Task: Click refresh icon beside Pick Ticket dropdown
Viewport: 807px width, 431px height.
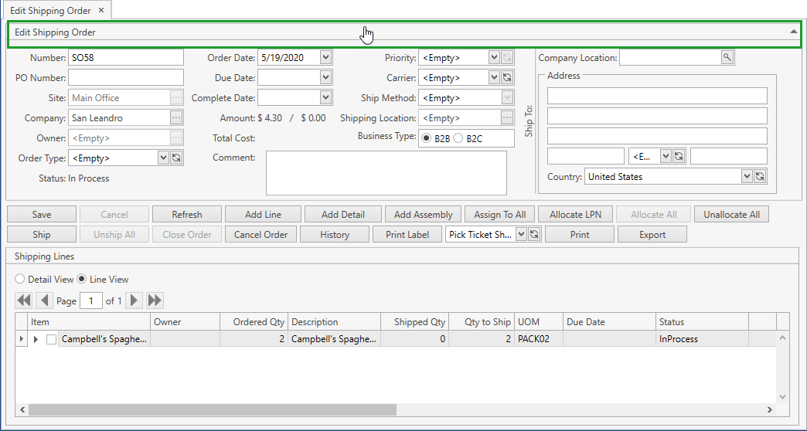Action: pos(533,235)
